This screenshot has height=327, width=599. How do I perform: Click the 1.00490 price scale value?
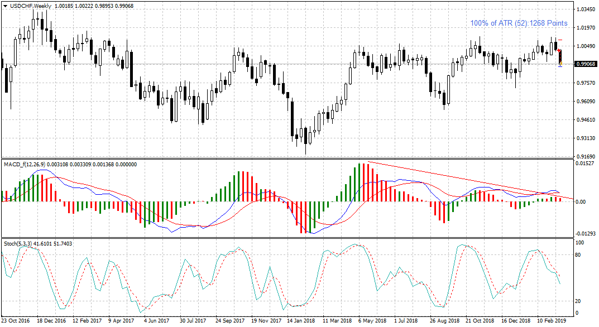(x=586, y=46)
